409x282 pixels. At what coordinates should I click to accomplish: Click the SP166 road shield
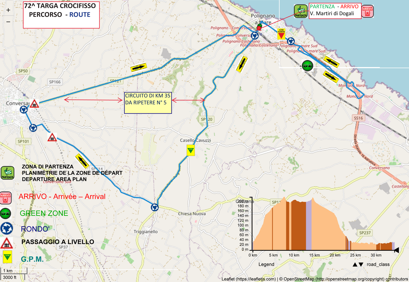coord(55,82)
